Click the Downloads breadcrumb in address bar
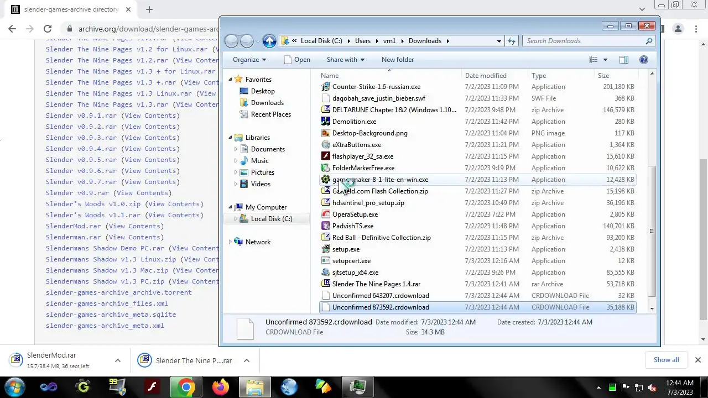 coord(425,41)
